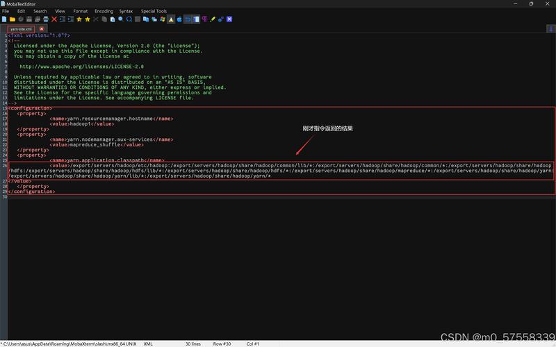Click line number 30 in the gutter
556x347 pixels.
[x=5, y=197]
